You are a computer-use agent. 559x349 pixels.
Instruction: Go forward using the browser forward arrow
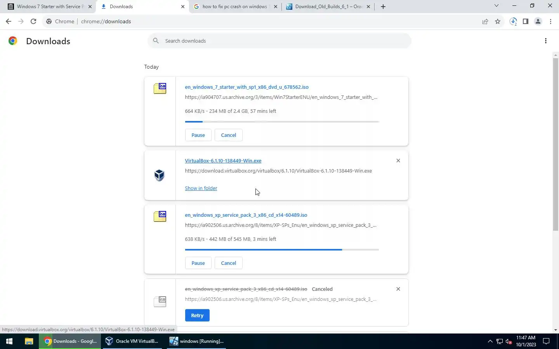(x=21, y=21)
